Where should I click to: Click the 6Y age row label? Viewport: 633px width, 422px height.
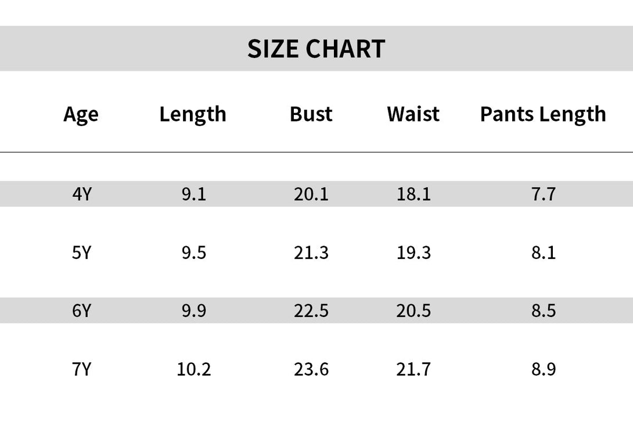[82, 311]
